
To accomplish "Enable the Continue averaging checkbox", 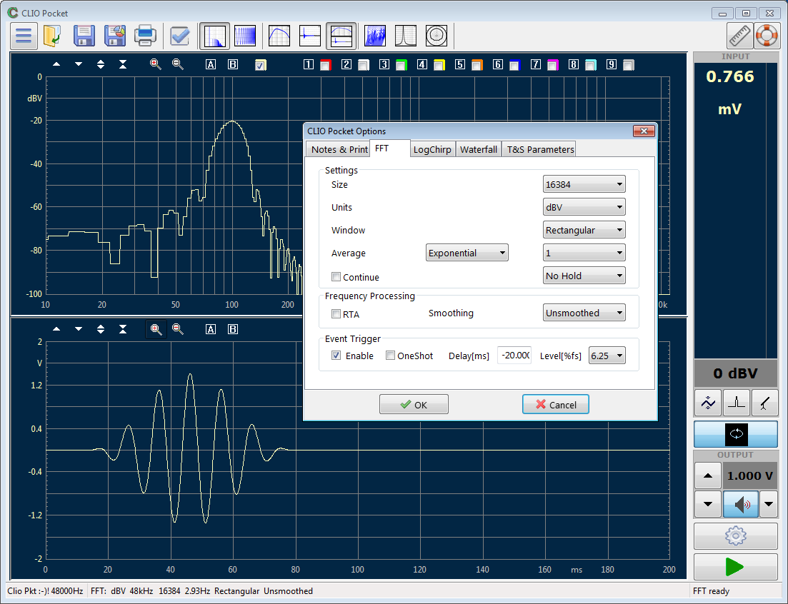I will 336,277.
